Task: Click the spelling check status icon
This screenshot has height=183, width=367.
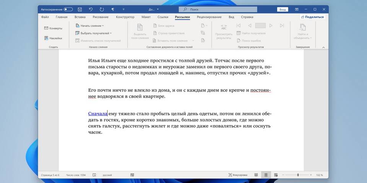Action: click(94, 175)
